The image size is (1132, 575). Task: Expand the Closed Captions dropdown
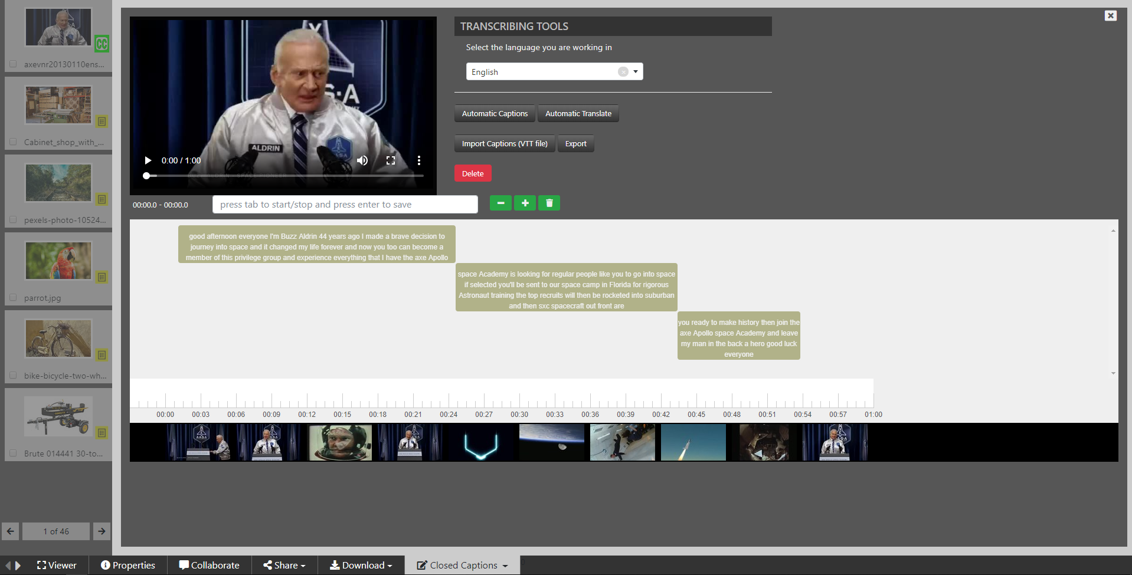tap(462, 564)
